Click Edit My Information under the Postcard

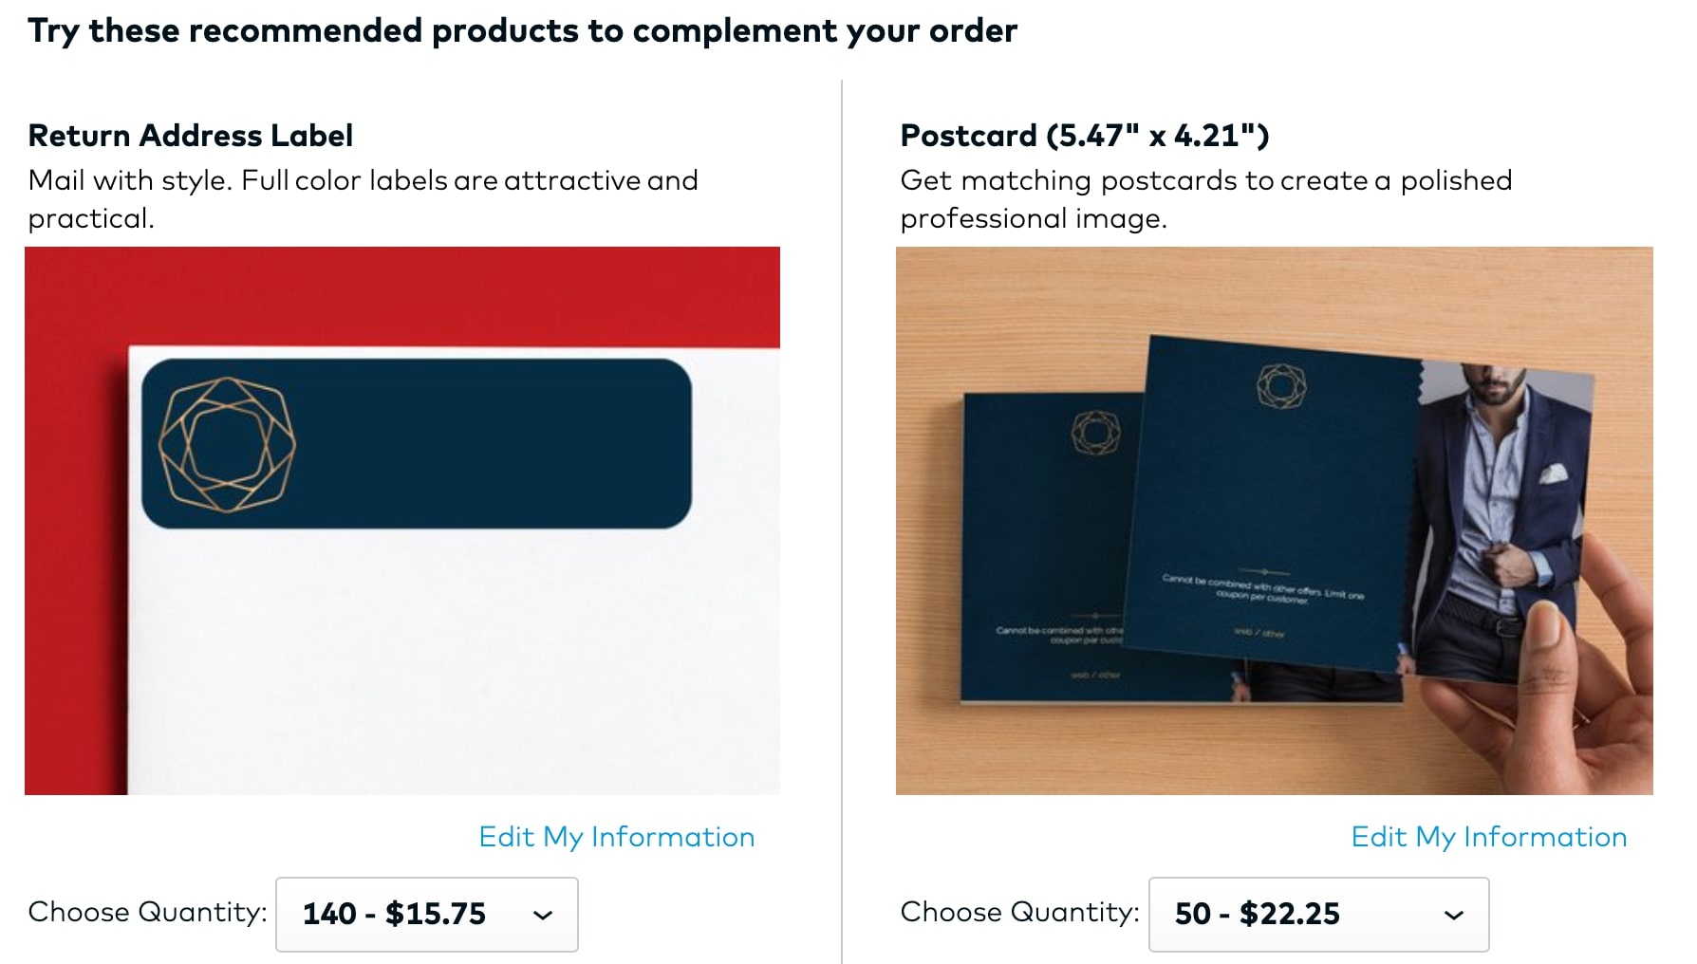[x=1488, y=837]
